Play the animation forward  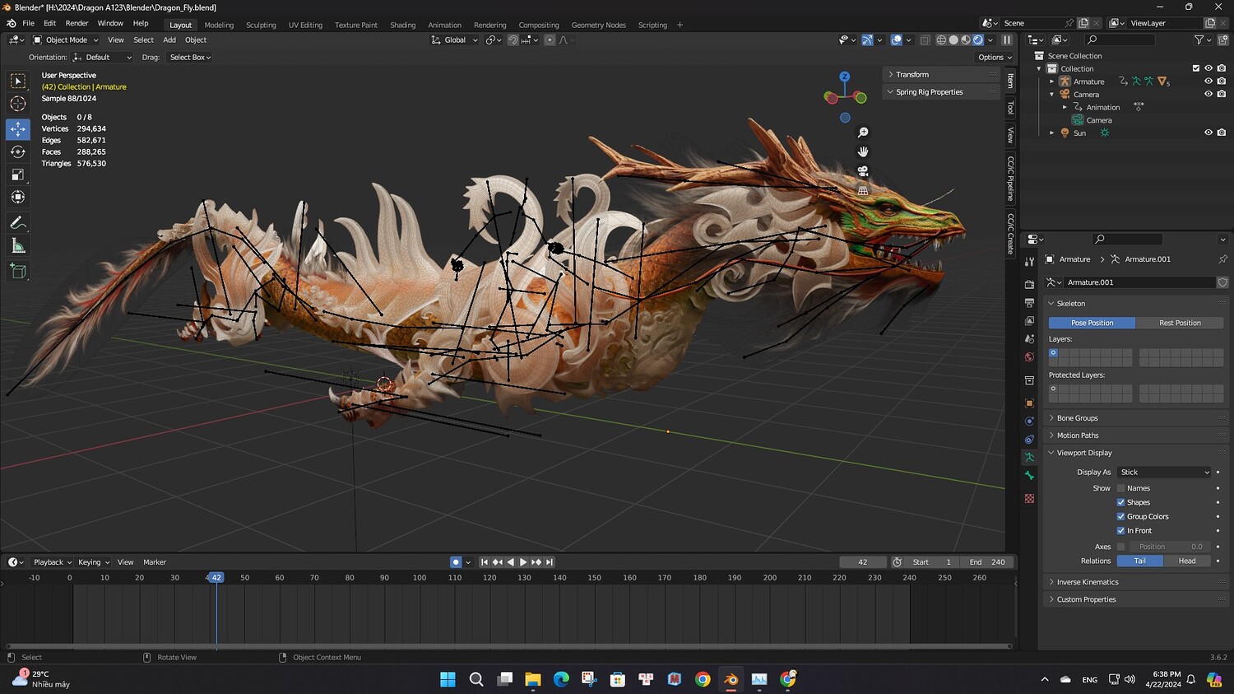pos(523,562)
